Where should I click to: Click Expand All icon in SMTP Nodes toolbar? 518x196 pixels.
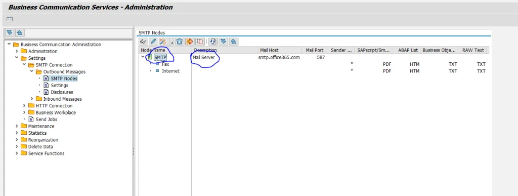point(223,42)
